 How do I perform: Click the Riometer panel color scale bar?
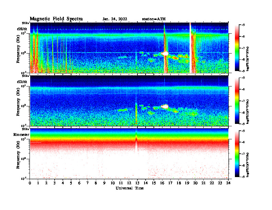(x=237, y=154)
